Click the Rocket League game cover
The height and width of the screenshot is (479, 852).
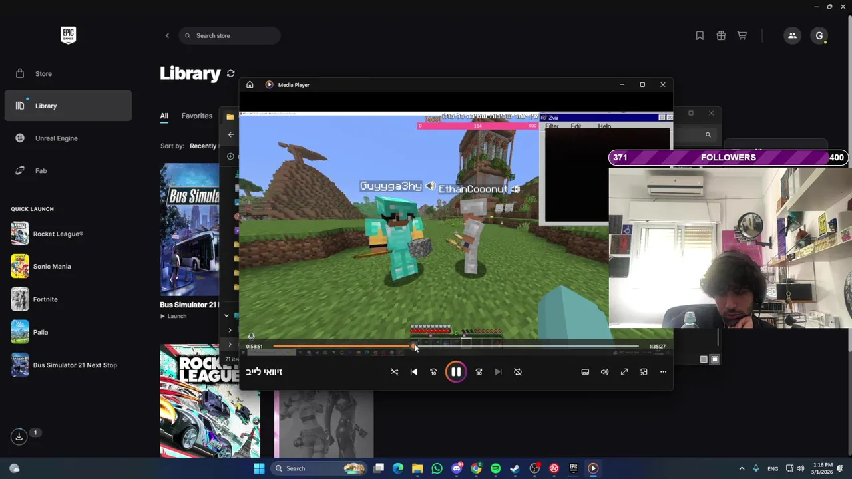pos(210,400)
